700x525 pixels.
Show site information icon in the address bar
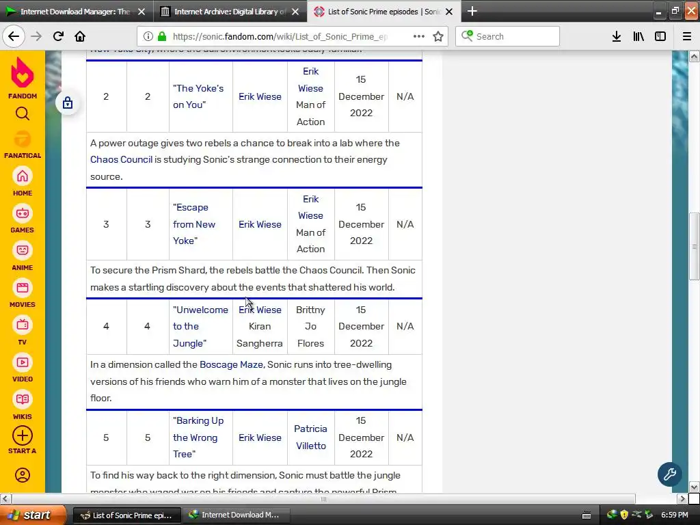click(148, 37)
